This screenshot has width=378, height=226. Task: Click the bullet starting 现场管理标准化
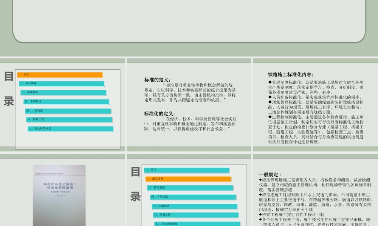[x=316, y=107]
